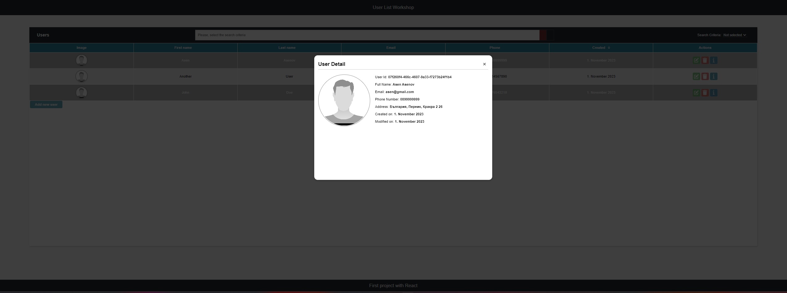Click Created date in John's row
This screenshot has width=787, height=293.
(601, 92)
